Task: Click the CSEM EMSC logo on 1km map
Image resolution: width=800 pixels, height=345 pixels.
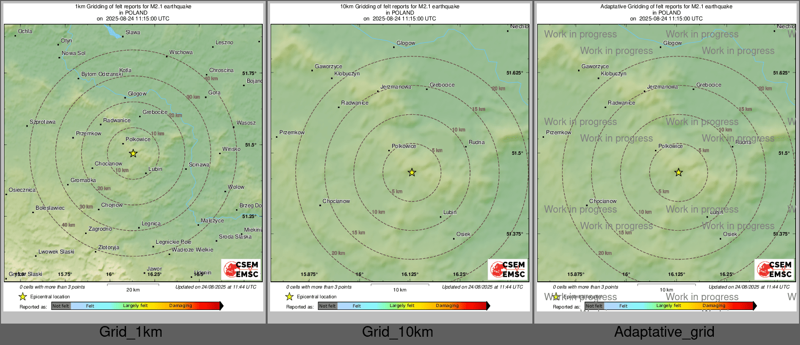Action: point(241,269)
